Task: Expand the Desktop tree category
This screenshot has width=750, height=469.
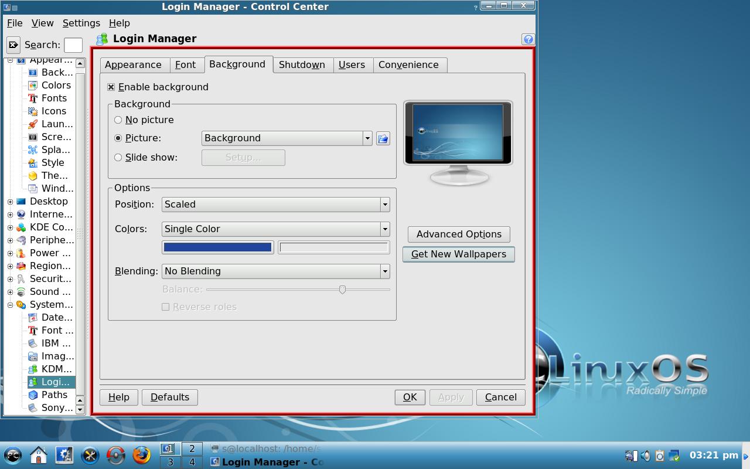Action: 10,202
